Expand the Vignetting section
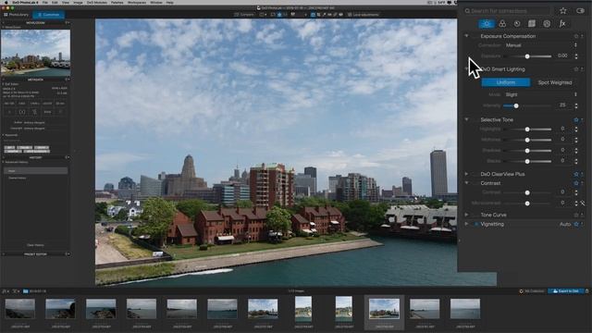Image resolution: width=592 pixels, height=333 pixels. 466,224
